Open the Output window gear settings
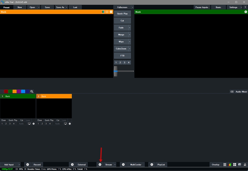 pyautogui.click(x=246, y=12)
